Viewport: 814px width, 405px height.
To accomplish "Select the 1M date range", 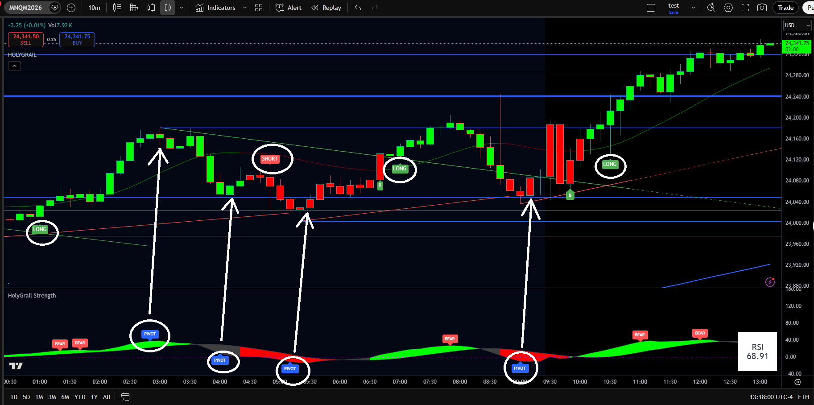I will click(x=39, y=397).
